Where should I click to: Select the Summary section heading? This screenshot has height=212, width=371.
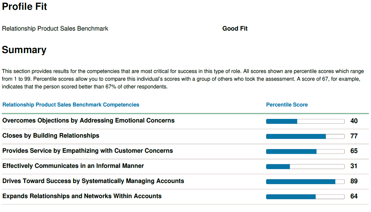pyautogui.click(x=24, y=50)
